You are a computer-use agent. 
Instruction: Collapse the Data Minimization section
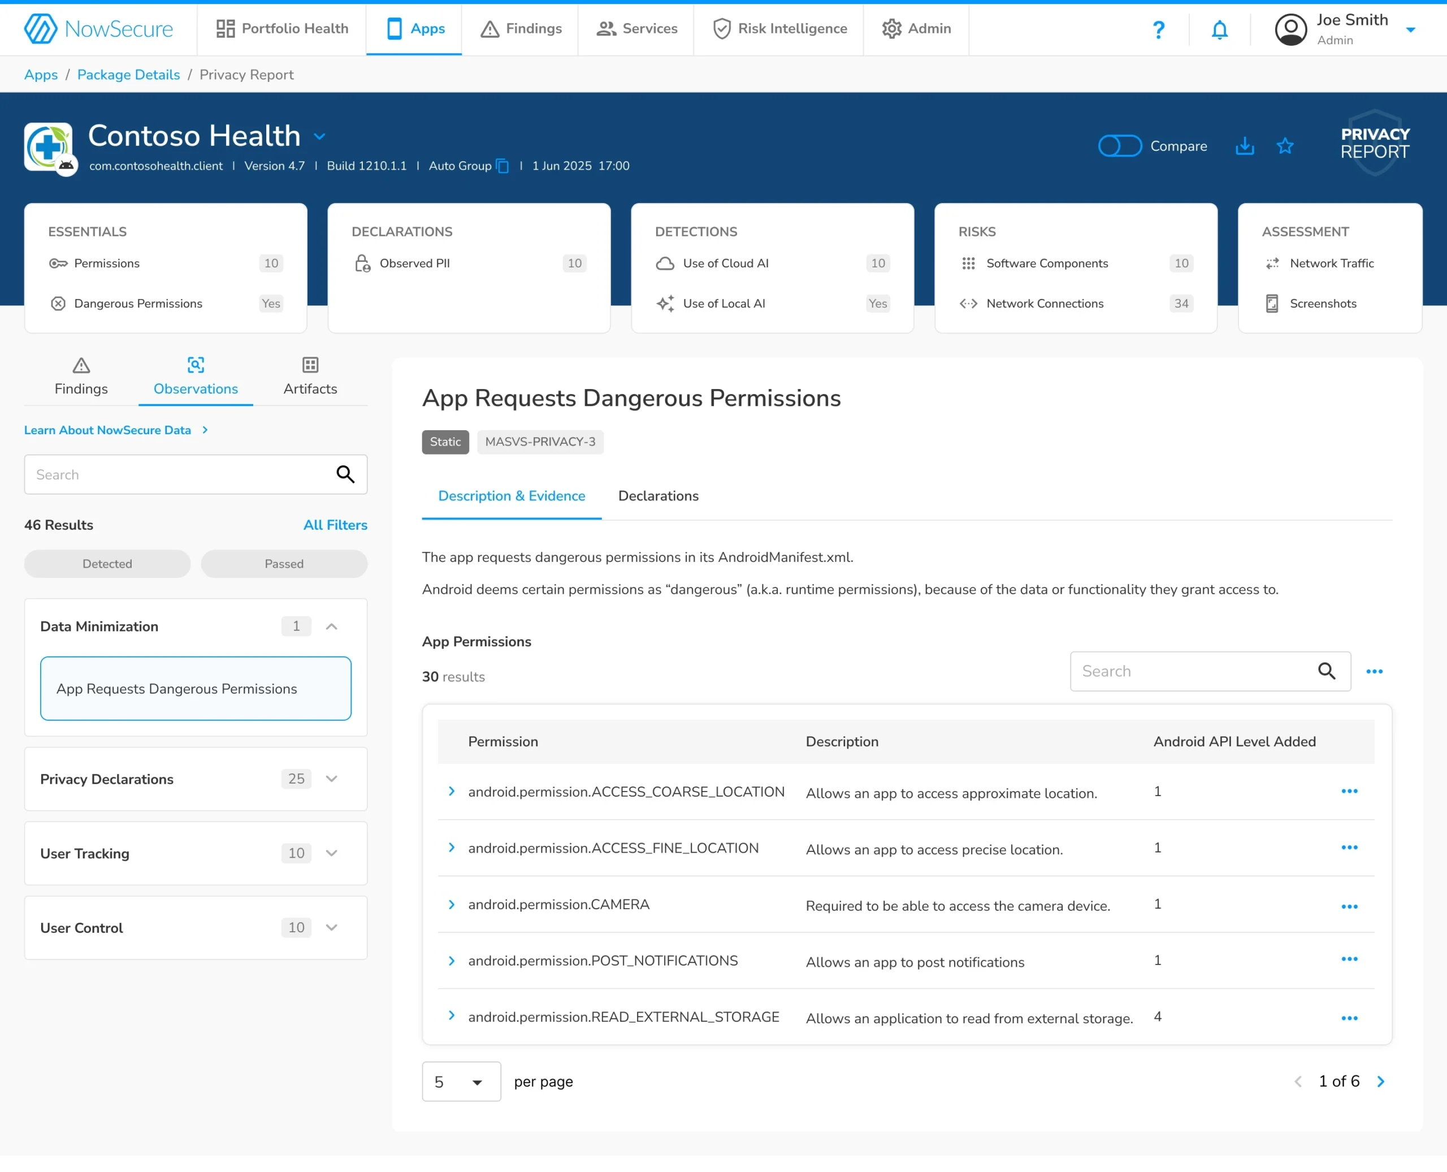click(x=331, y=626)
